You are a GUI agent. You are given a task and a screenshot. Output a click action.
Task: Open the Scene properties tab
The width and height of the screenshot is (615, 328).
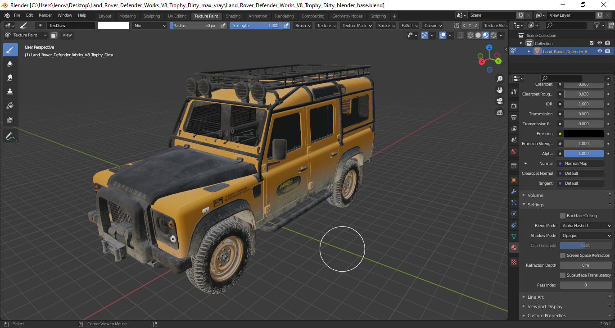coord(514,140)
